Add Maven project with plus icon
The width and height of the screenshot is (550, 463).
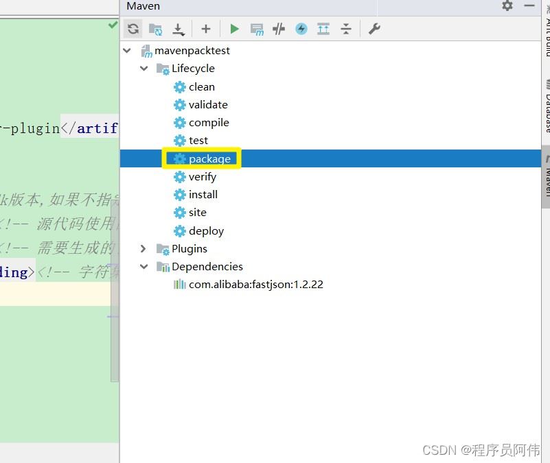pos(206,29)
